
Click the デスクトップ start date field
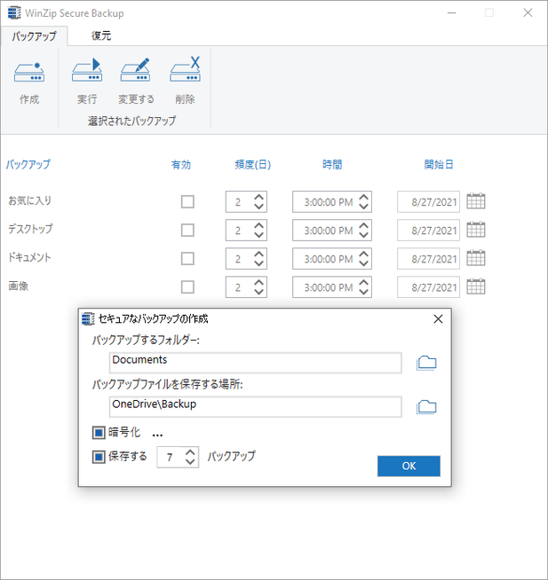tap(428, 231)
